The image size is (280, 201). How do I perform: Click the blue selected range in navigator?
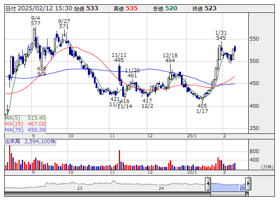pos(228,187)
